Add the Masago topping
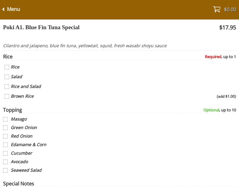The image size is (239, 187). point(5,119)
